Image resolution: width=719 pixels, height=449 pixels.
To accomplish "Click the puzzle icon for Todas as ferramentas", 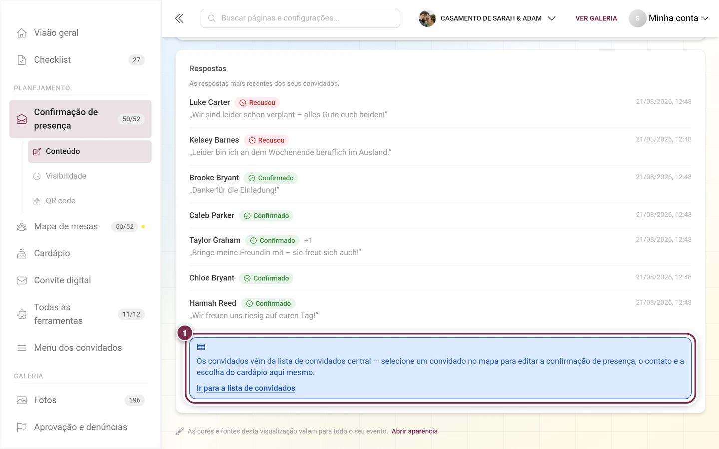I will (x=22, y=314).
